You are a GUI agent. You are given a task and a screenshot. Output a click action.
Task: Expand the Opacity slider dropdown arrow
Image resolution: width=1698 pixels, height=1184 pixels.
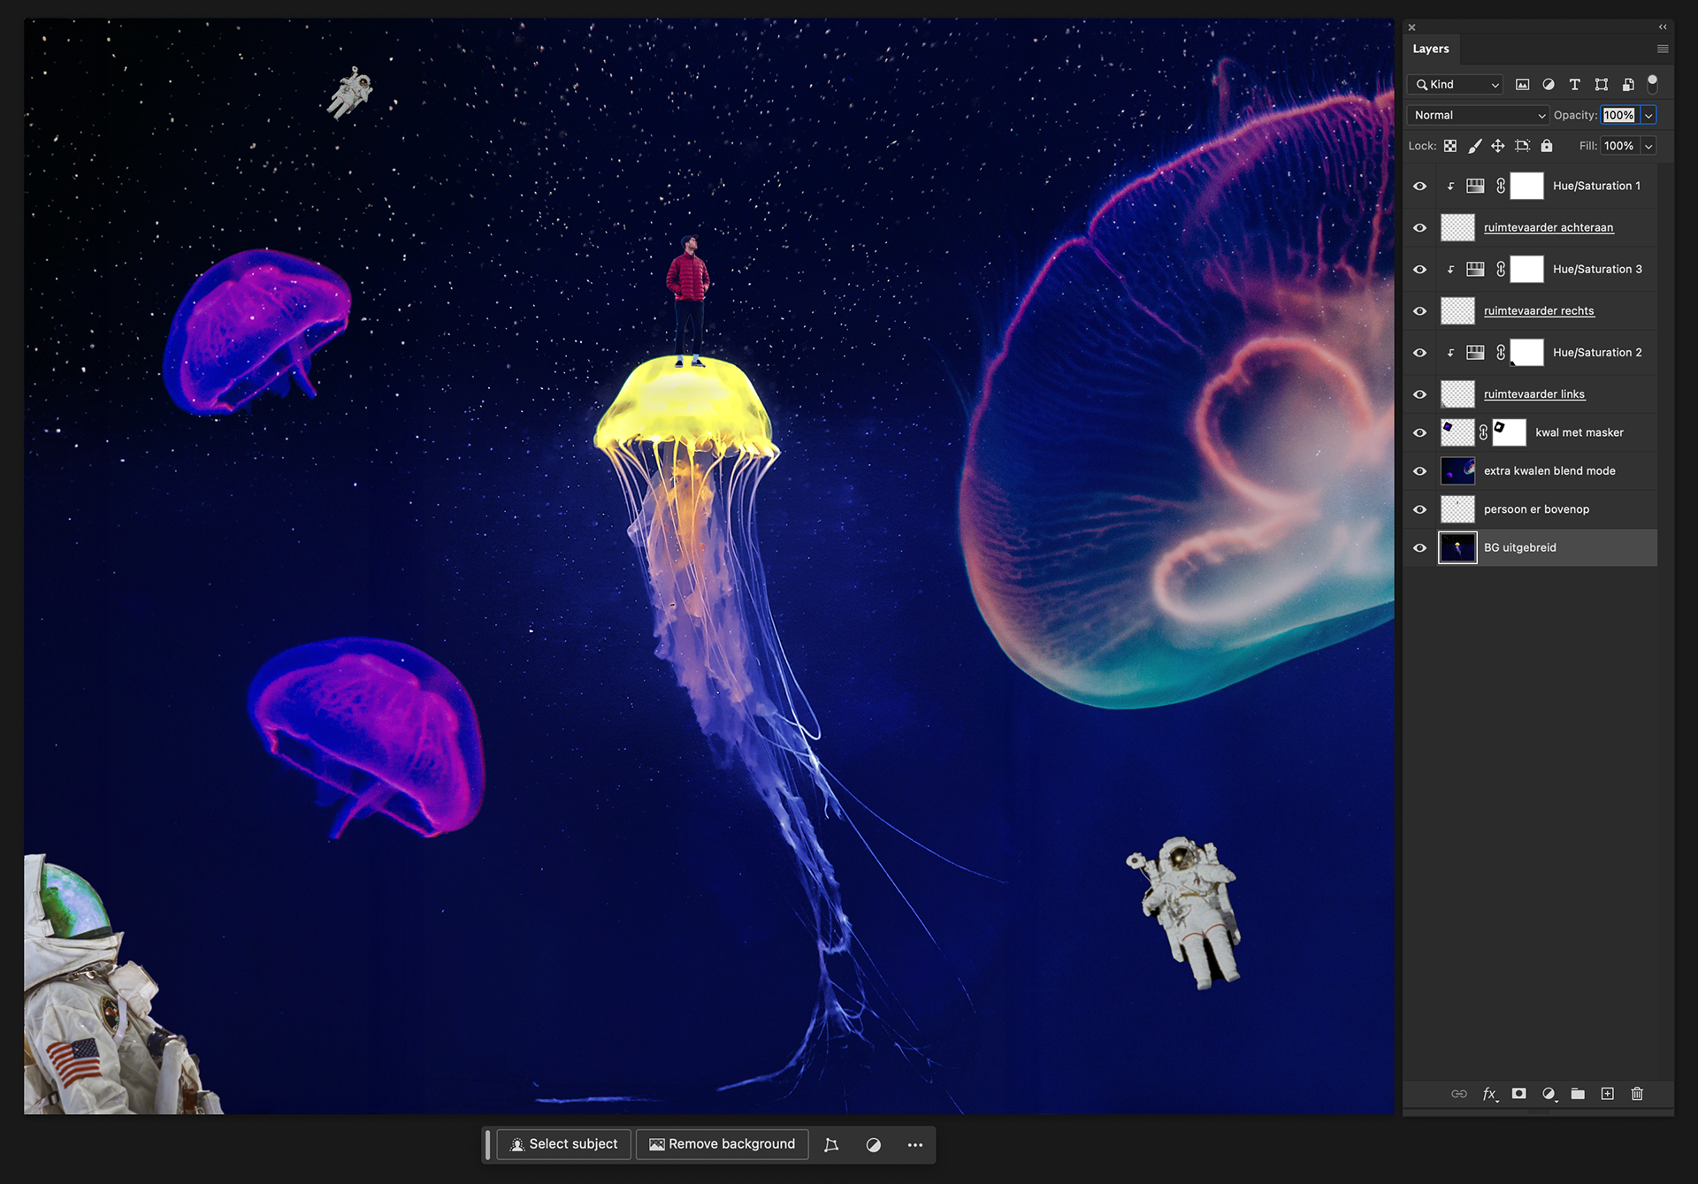1648,116
